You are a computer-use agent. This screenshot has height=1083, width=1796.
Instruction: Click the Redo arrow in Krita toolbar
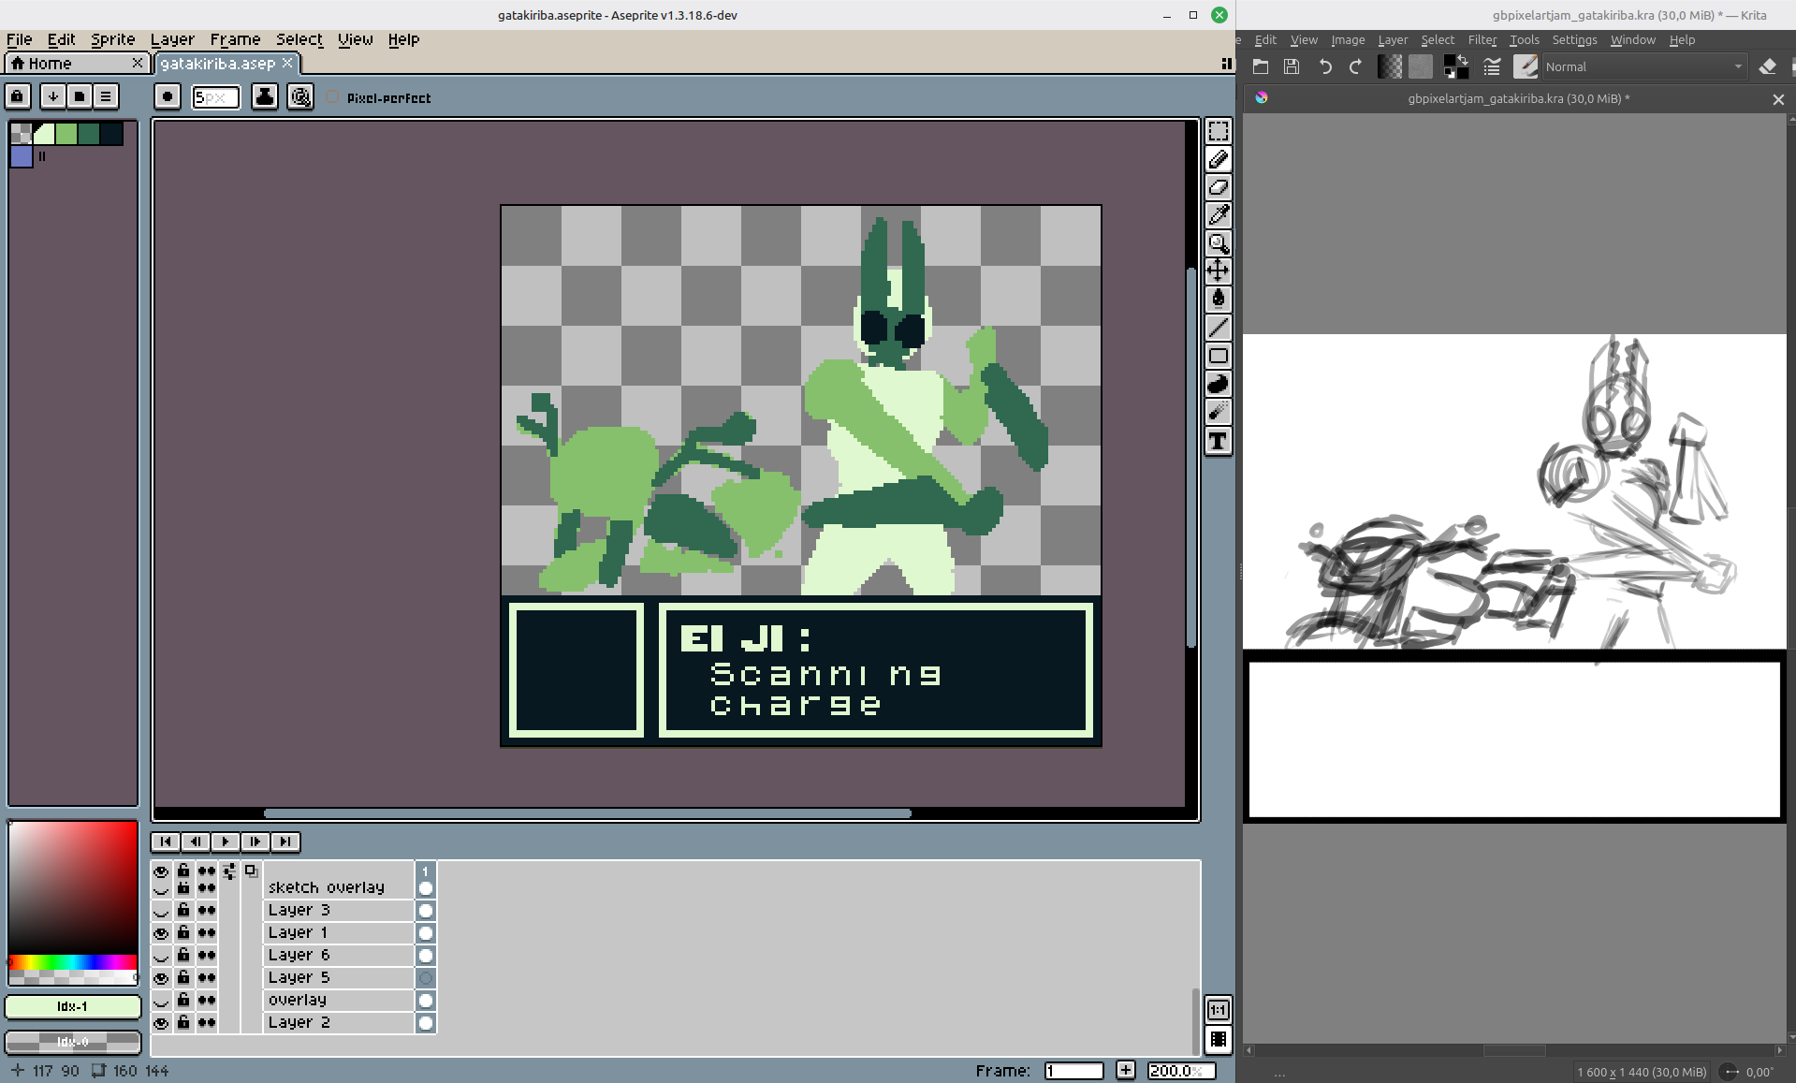coord(1355,66)
